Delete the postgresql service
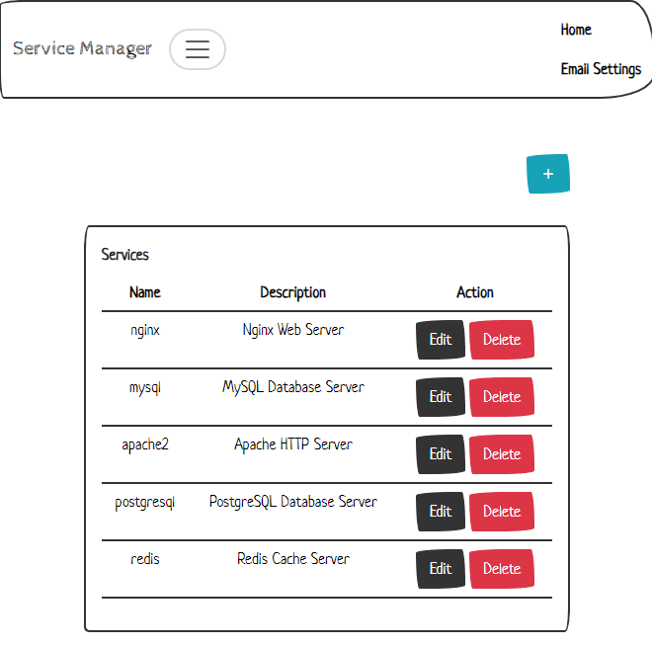 click(502, 512)
